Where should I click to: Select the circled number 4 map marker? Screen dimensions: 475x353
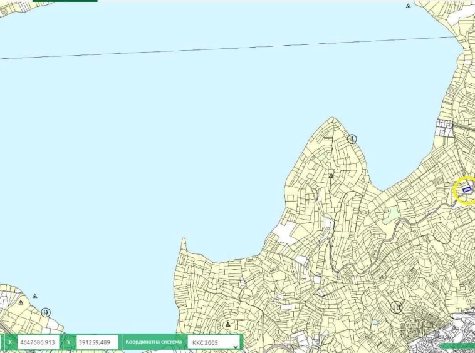point(352,139)
